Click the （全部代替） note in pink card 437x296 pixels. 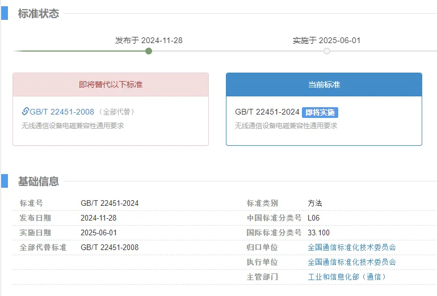coord(117,112)
